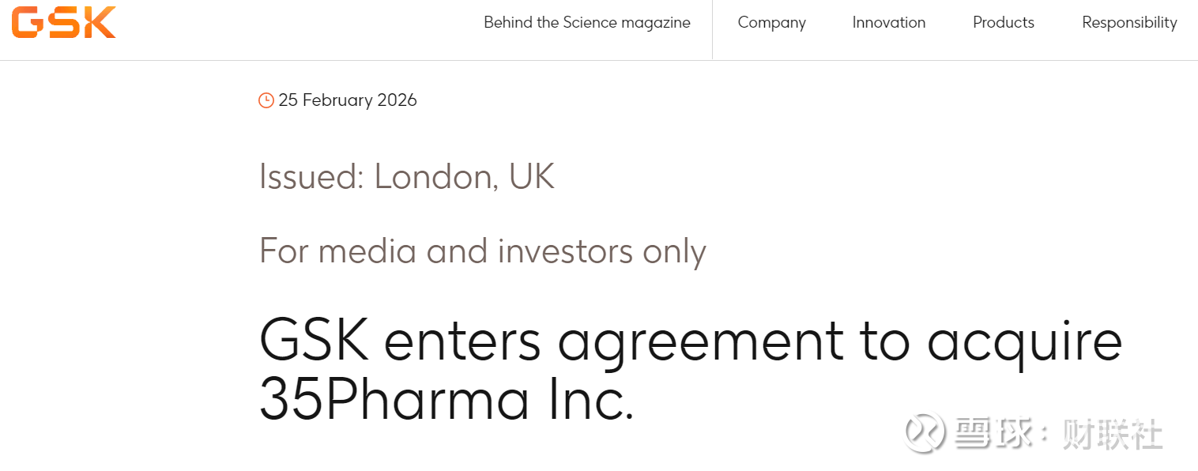Open the Products menu
This screenshot has width=1198, height=471.
coord(1003,23)
